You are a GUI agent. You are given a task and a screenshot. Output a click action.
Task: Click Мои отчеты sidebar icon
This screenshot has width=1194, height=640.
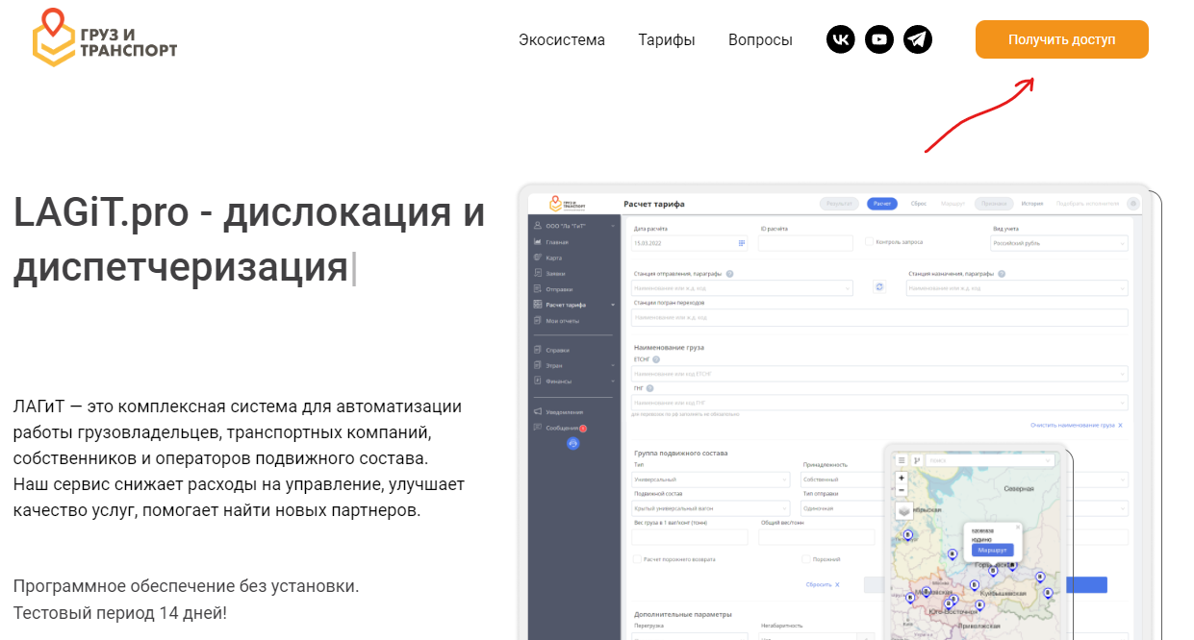(x=537, y=320)
